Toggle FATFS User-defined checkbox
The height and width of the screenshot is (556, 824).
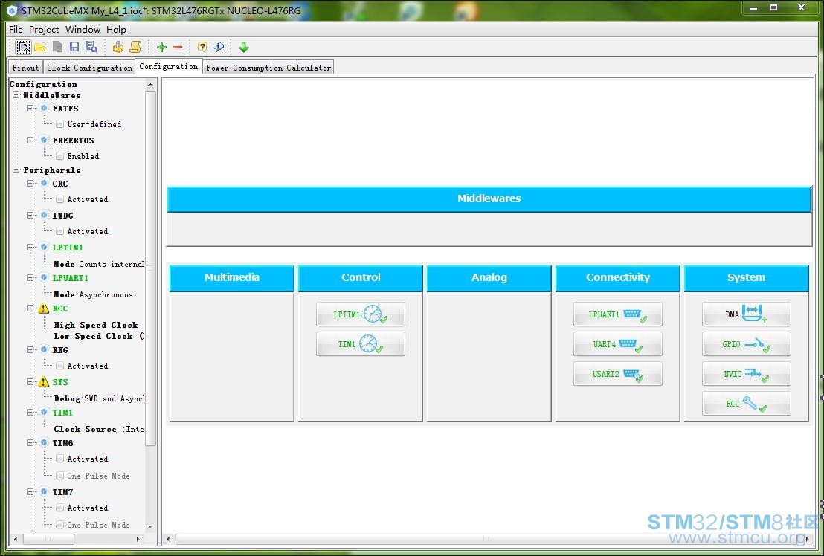click(60, 124)
